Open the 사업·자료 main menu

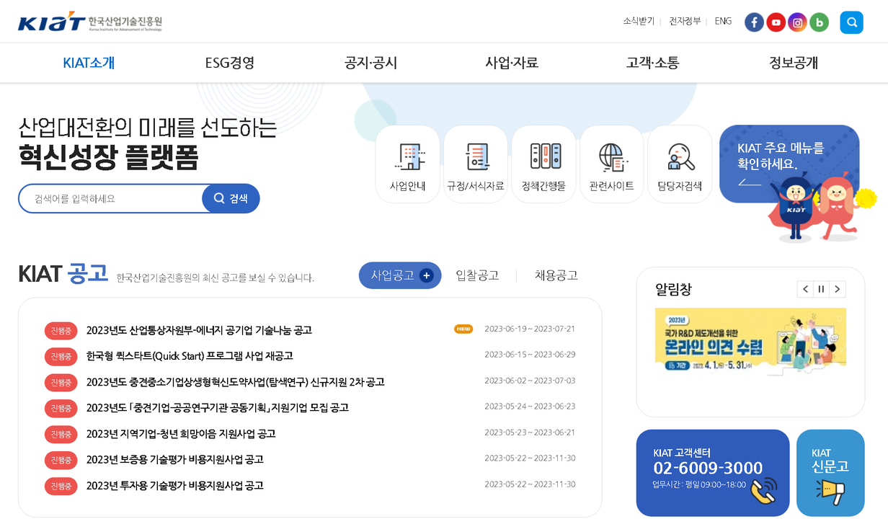(512, 63)
